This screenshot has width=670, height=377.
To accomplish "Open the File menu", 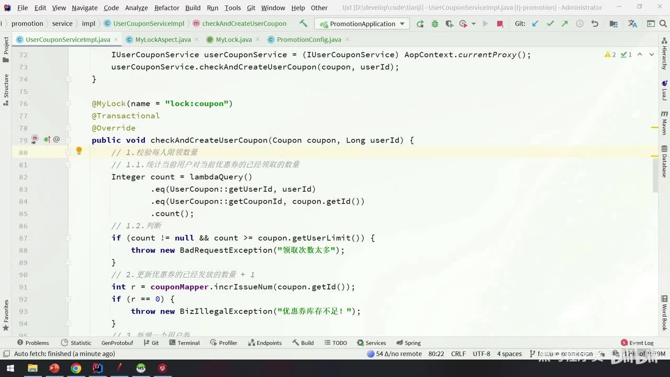I will [23, 8].
